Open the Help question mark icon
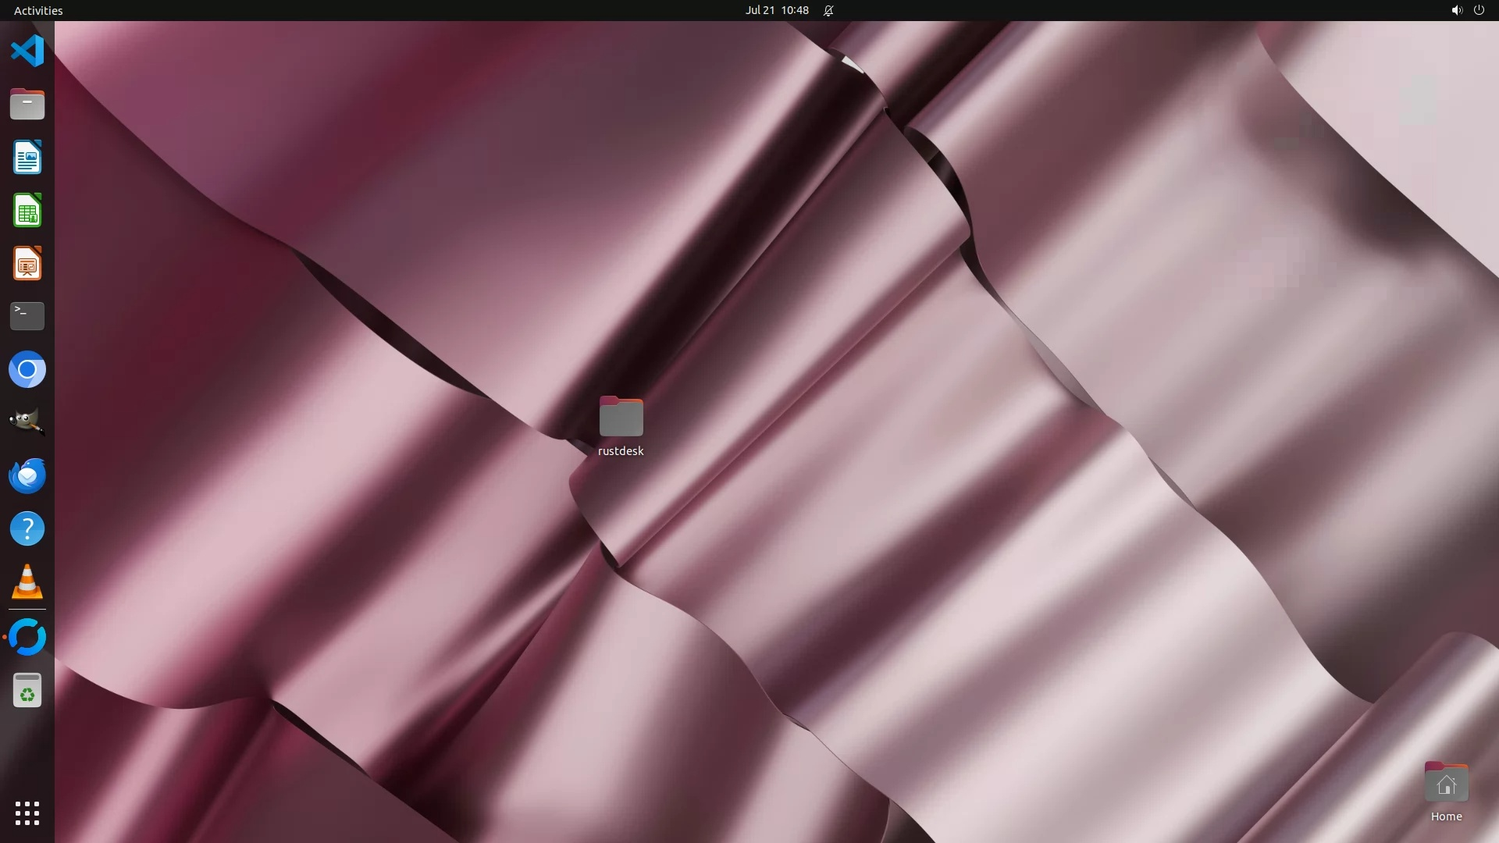1499x843 pixels. click(x=27, y=528)
